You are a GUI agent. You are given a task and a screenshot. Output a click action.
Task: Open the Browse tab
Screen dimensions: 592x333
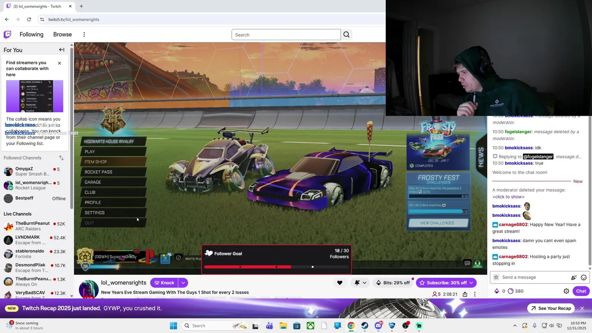coord(62,35)
